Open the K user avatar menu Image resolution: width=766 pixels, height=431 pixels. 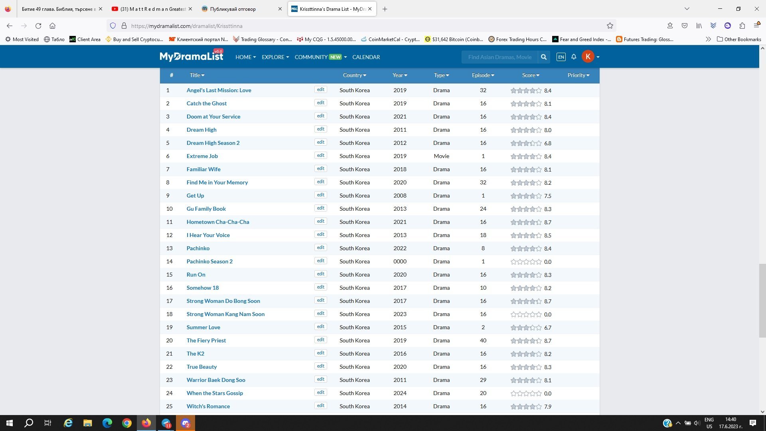[588, 57]
